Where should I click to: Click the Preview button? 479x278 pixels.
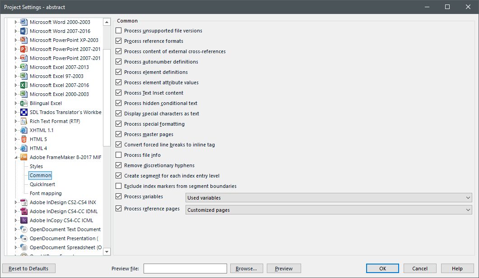(284, 269)
